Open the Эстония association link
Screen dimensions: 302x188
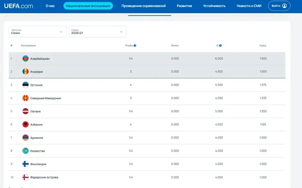pyautogui.click(x=36, y=85)
